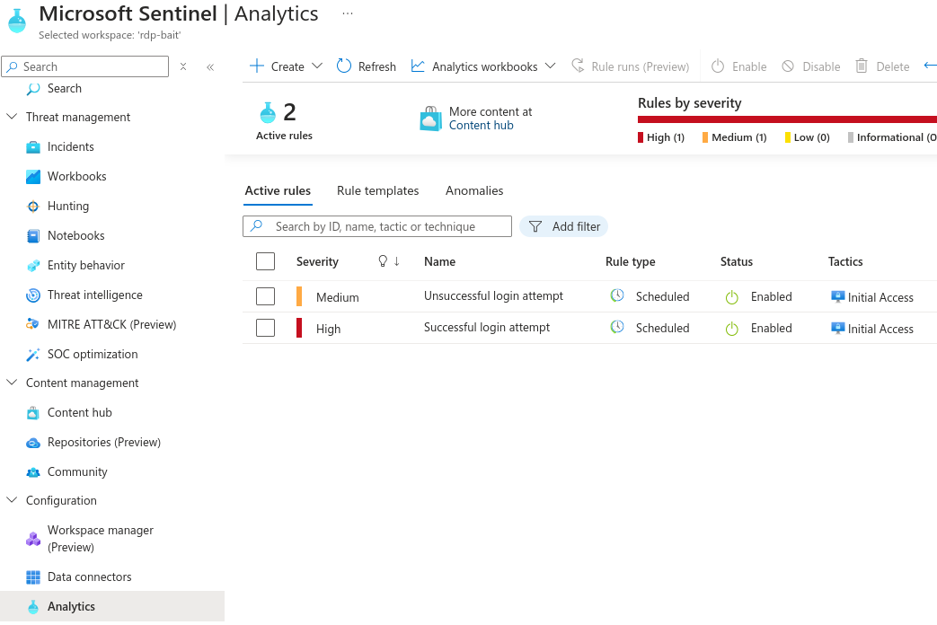Click the Delete toolbar button
This screenshot has width=937, height=625.
click(x=882, y=66)
